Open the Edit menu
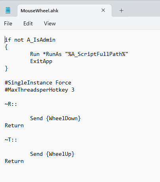The height and width of the screenshot is (182, 160). (28, 23)
